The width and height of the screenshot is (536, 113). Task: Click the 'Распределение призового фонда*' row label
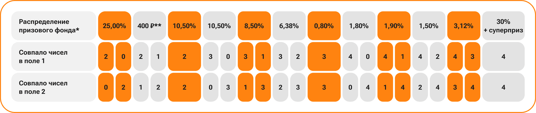click(54, 26)
